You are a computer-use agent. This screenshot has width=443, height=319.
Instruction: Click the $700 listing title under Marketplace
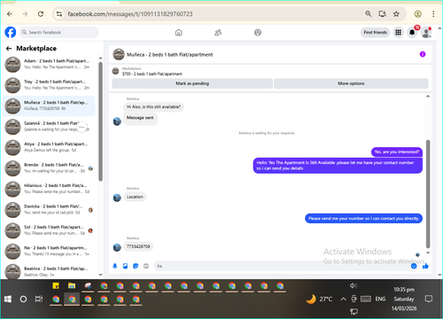pyautogui.click(x=152, y=74)
